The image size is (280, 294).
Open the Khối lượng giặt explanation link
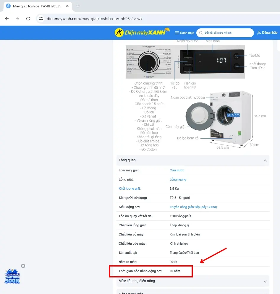[130, 189]
